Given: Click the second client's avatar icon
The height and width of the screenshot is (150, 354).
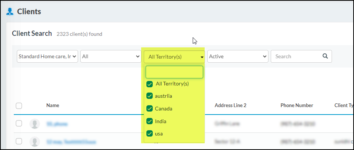Looking at the screenshot, I should 35,142.
